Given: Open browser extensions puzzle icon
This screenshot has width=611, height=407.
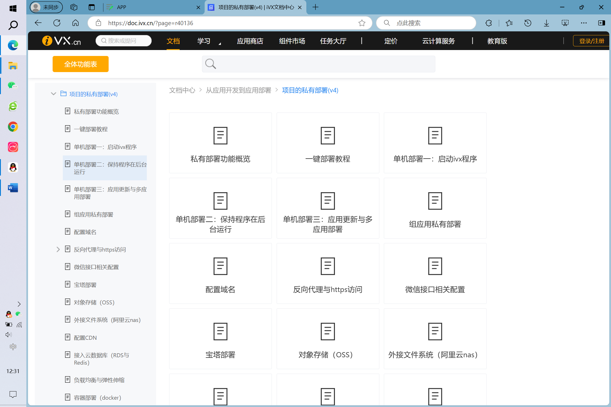Looking at the screenshot, I should click(x=489, y=23).
